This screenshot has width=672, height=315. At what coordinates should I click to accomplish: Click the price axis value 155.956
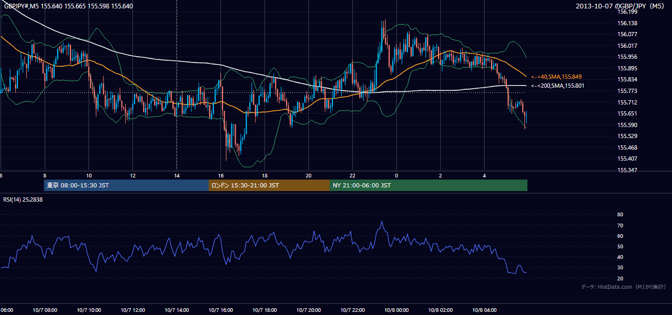point(627,57)
